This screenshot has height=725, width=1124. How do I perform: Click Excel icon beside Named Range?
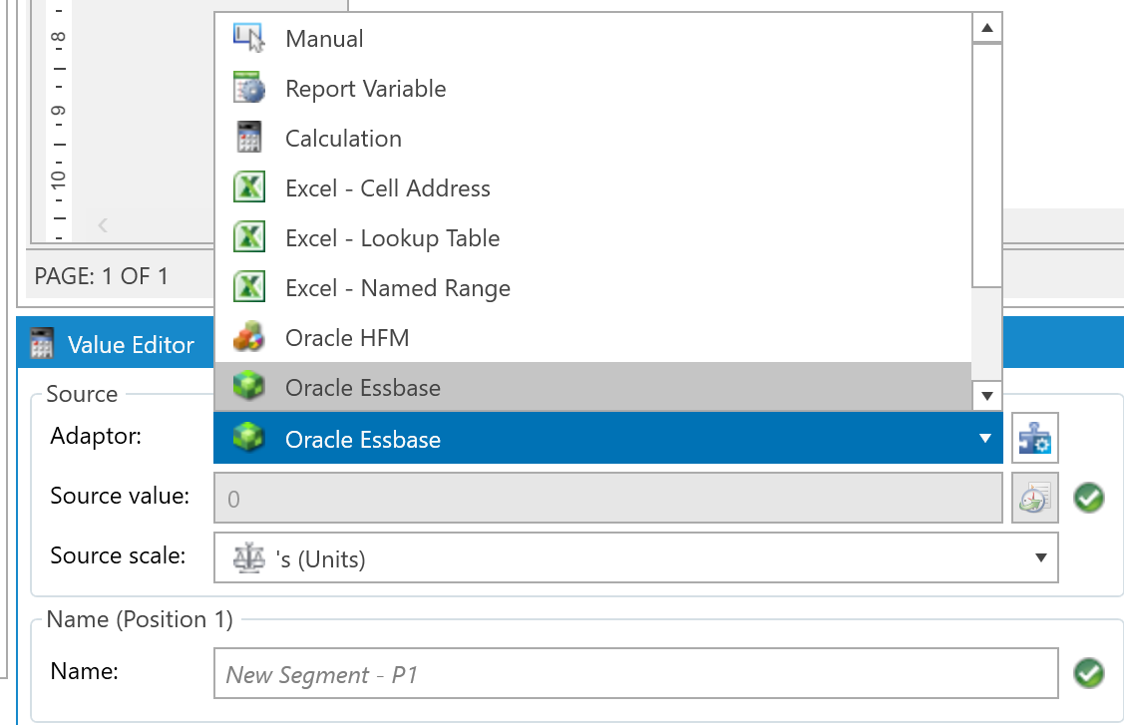248,287
